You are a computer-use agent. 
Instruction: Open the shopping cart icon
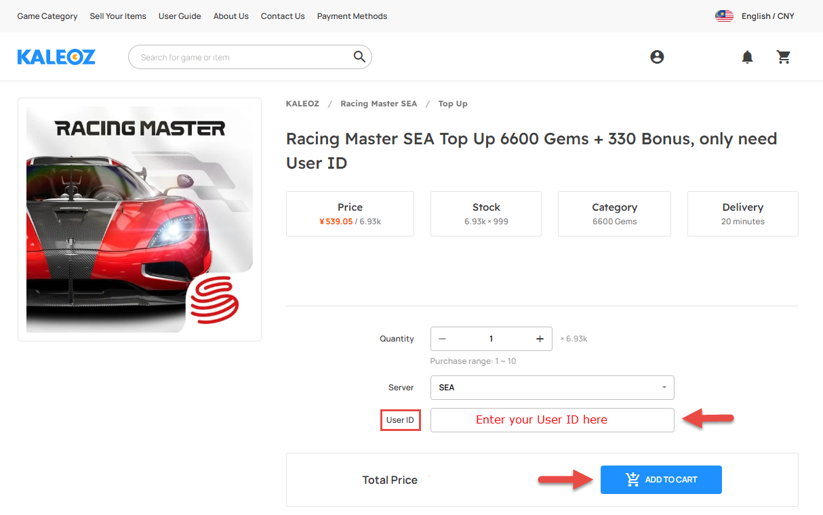784,57
